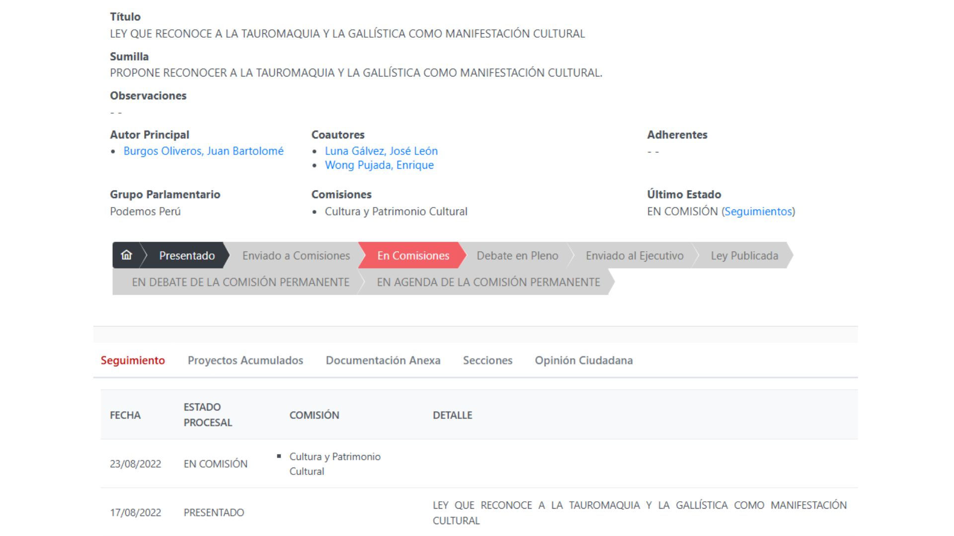Open the Secciones tab
954x536 pixels.
487,360
